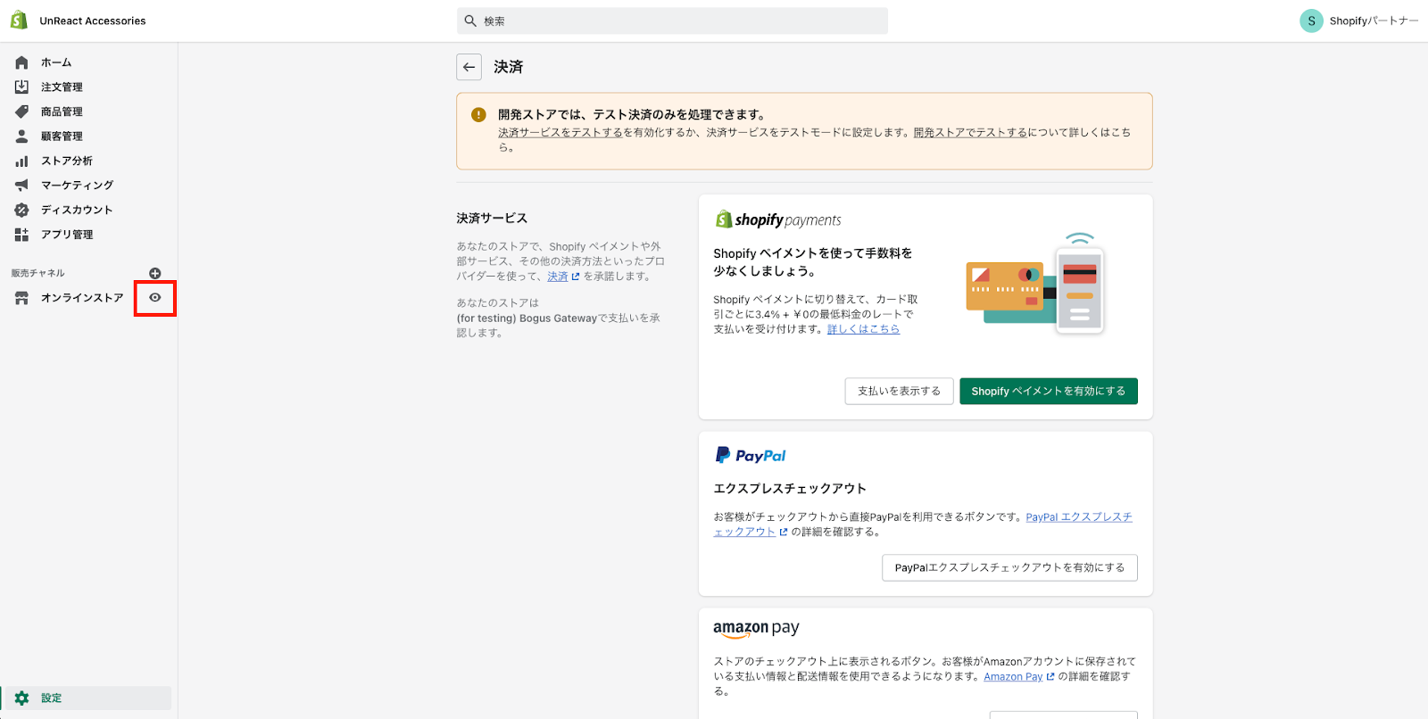Open オンラインストア sales channel

(82, 298)
